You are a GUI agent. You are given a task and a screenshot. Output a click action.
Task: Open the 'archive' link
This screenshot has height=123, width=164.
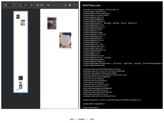click(x=82, y=119)
